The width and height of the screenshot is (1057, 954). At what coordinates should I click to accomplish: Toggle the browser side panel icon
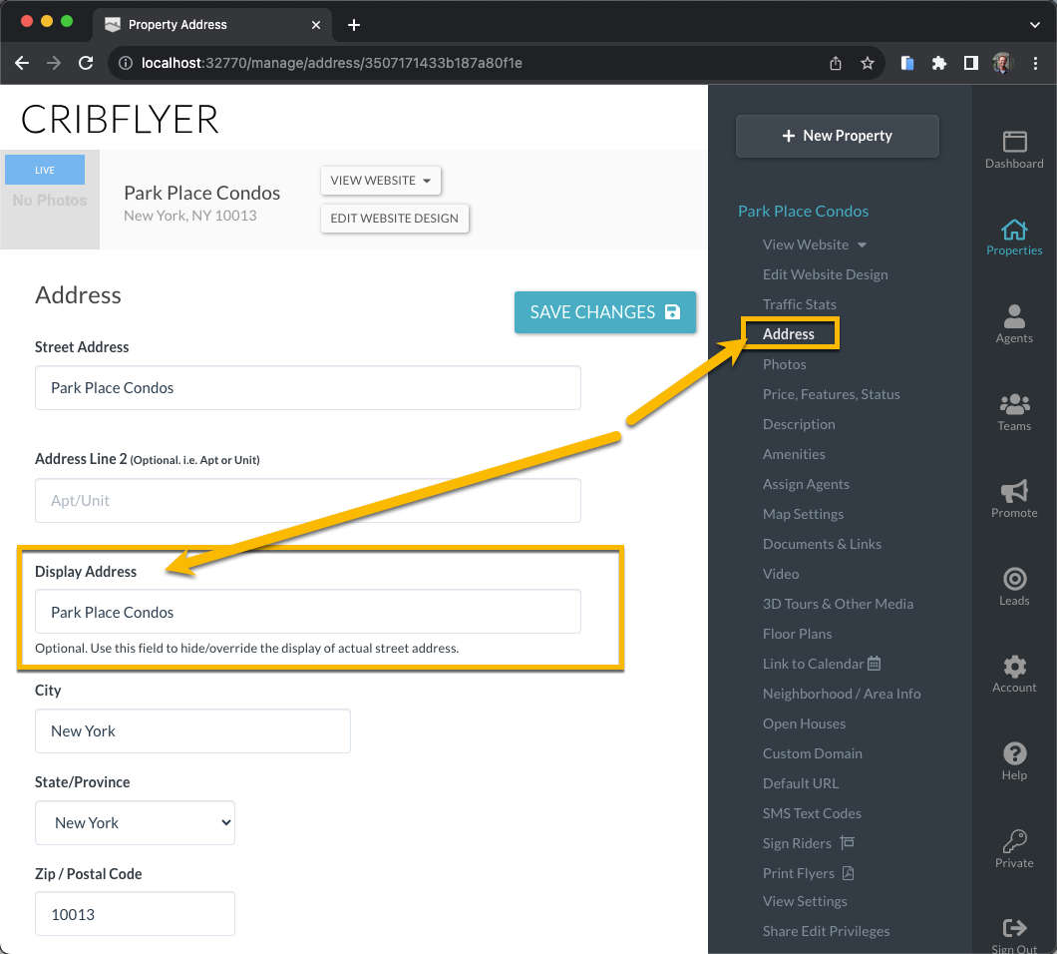[x=970, y=63]
